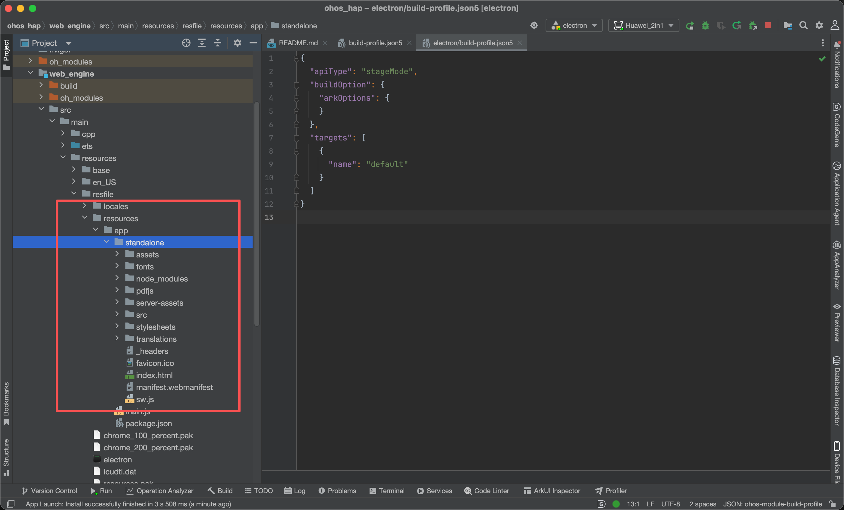The width and height of the screenshot is (844, 510).
Task: Click Expand All icon in Project panel
Action: coord(202,43)
